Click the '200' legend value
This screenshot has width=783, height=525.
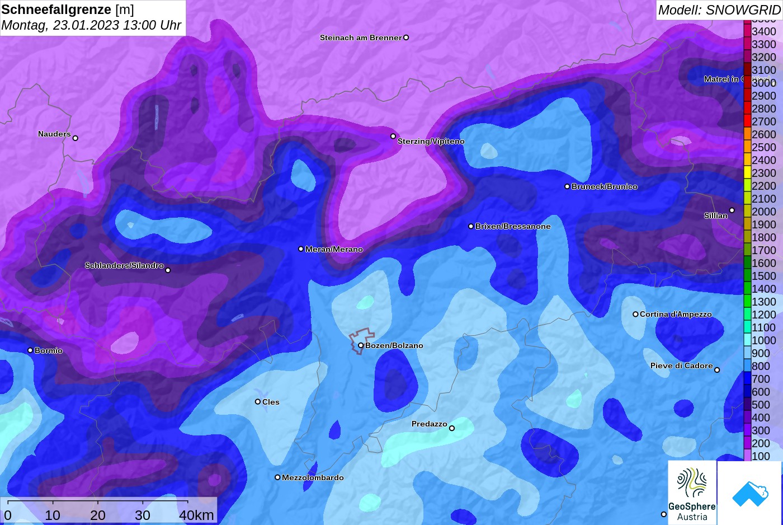761,443
